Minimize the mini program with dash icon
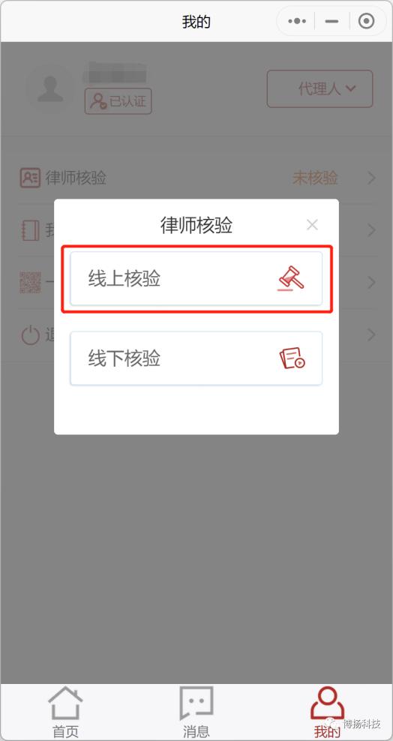 click(x=332, y=21)
